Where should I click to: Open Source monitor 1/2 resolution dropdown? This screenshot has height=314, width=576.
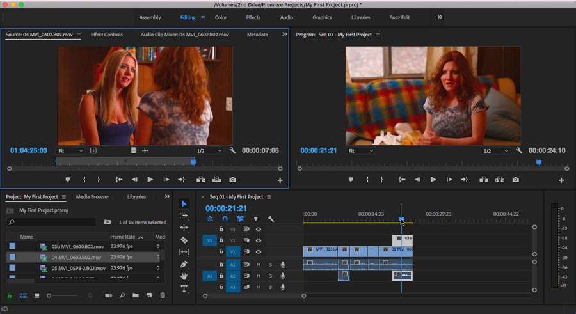point(209,150)
